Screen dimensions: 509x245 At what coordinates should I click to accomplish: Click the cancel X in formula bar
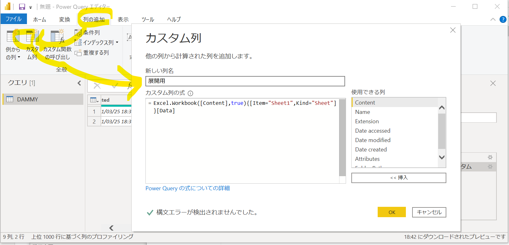[x=97, y=86]
